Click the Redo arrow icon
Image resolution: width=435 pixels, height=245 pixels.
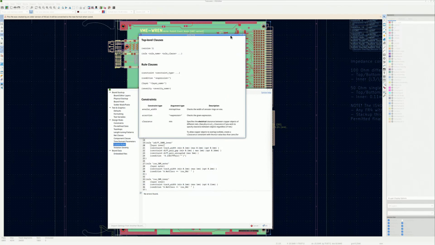click(x=27, y=8)
